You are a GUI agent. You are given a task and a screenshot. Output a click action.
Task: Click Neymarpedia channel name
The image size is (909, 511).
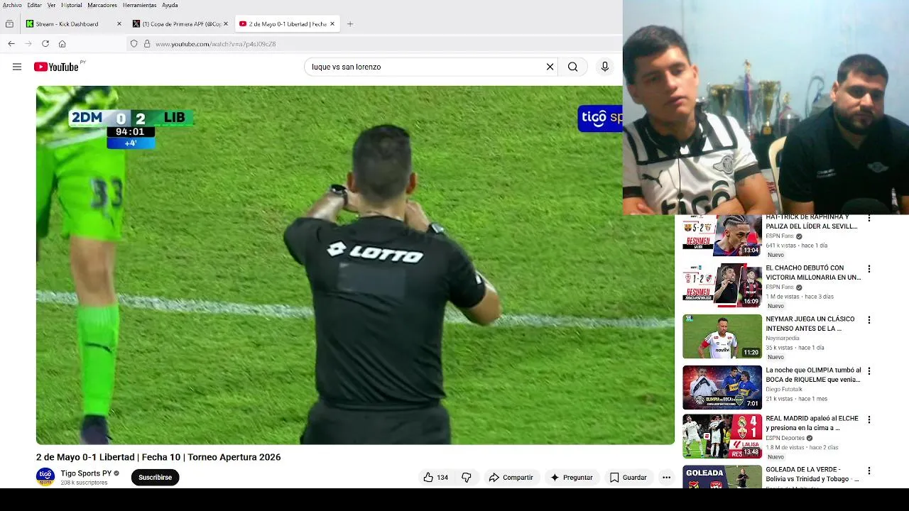(x=783, y=339)
